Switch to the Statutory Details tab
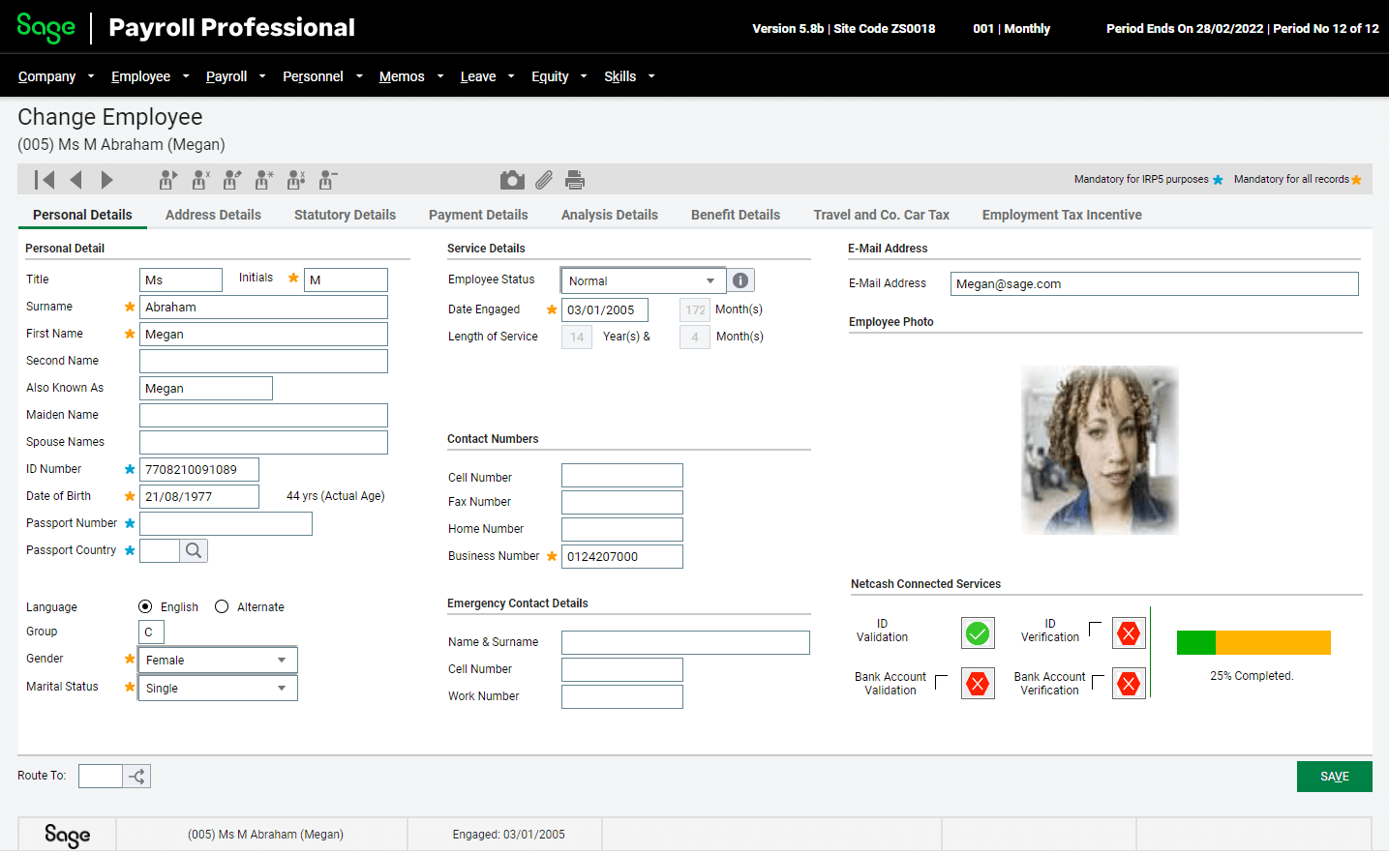 coord(345,215)
